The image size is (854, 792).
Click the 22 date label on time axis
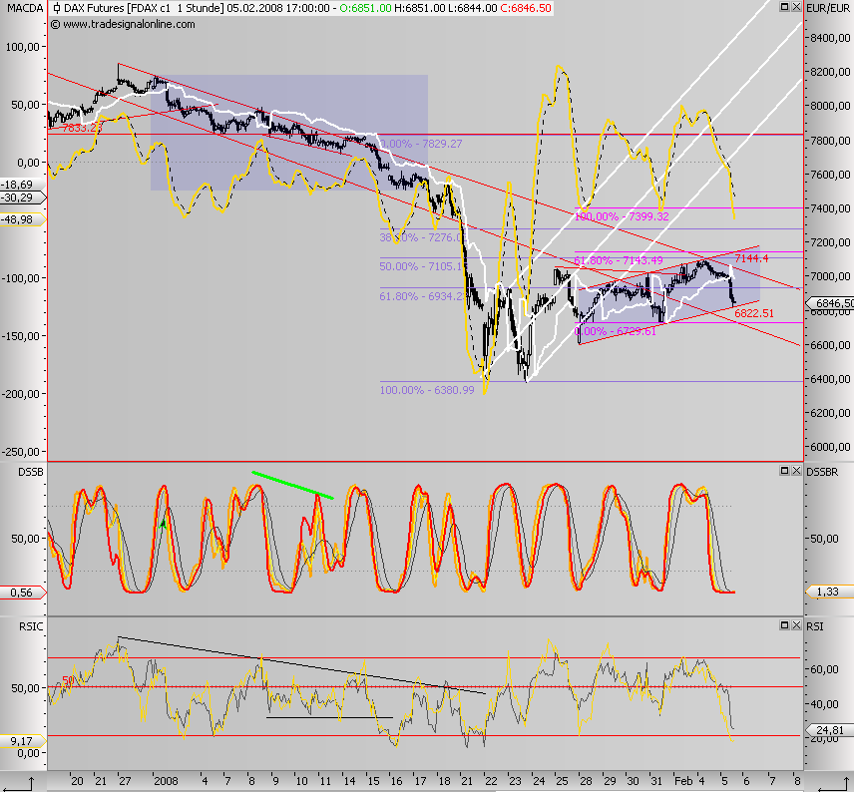click(x=491, y=781)
